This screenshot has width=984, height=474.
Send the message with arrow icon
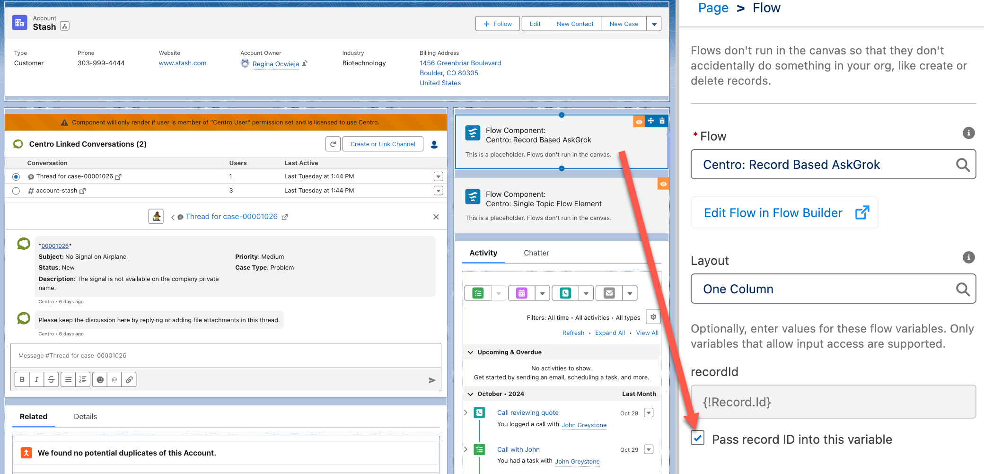tap(432, 380)
